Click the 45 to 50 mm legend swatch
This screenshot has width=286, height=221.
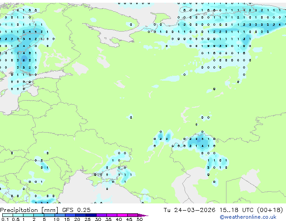pyautogui.click(x=133, y=215)
